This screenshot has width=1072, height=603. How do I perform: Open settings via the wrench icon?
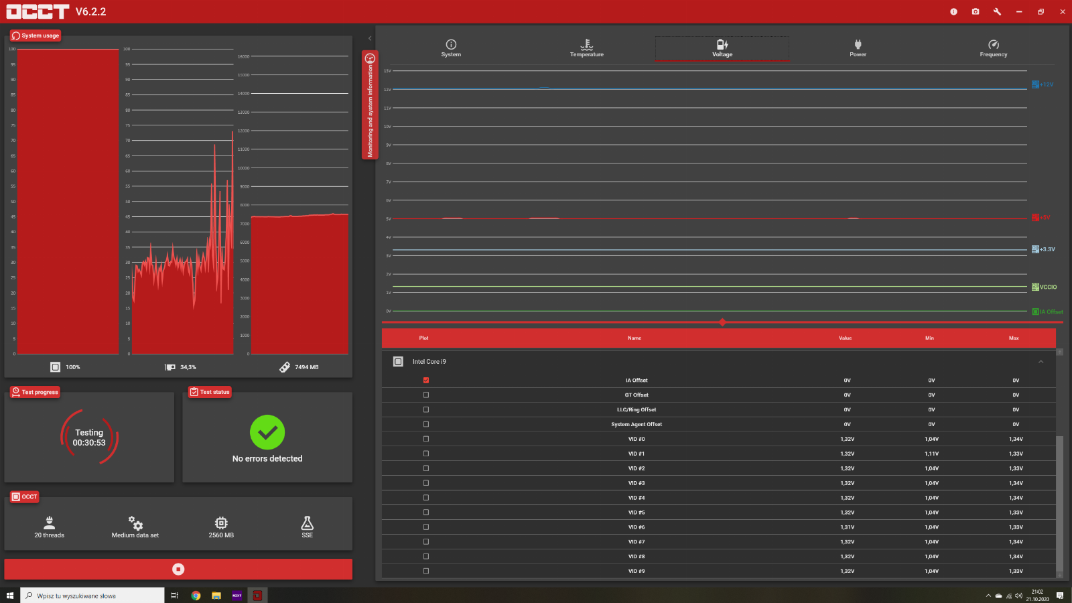coord(997,11)
